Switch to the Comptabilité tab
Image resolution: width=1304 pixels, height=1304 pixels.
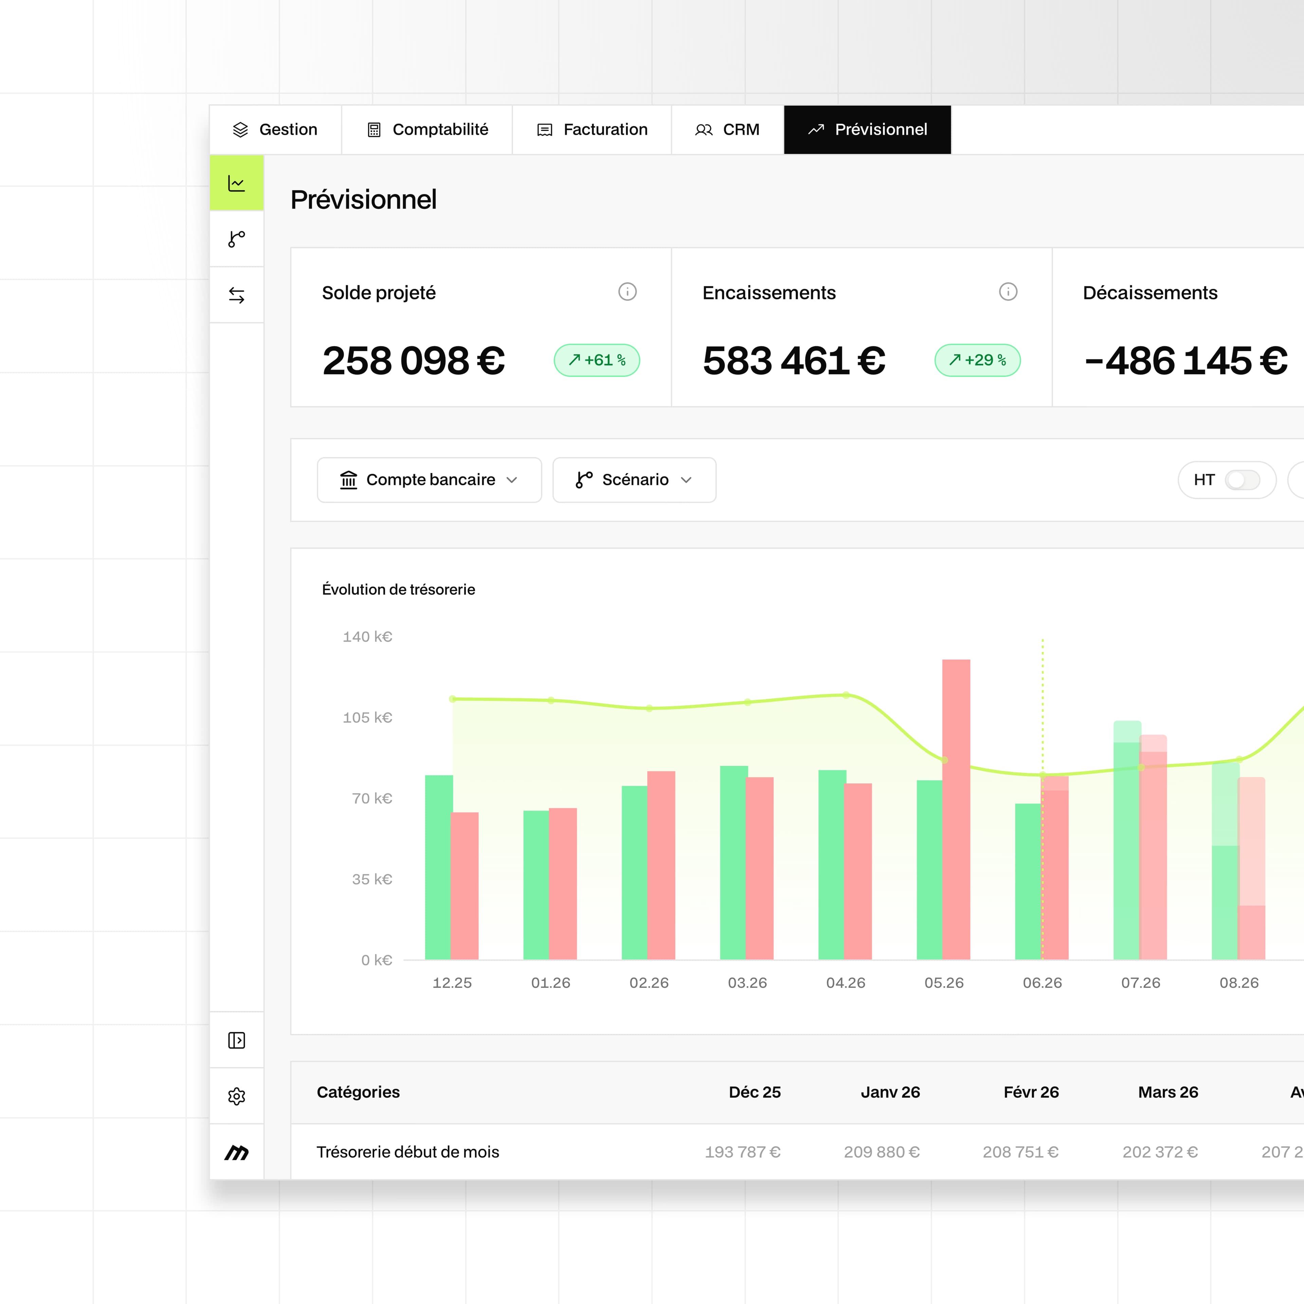[x=427, y=130]
